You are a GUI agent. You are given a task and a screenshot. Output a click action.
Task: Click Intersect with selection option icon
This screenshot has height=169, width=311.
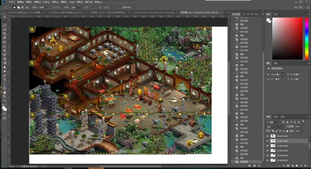(x=27, y=7)
